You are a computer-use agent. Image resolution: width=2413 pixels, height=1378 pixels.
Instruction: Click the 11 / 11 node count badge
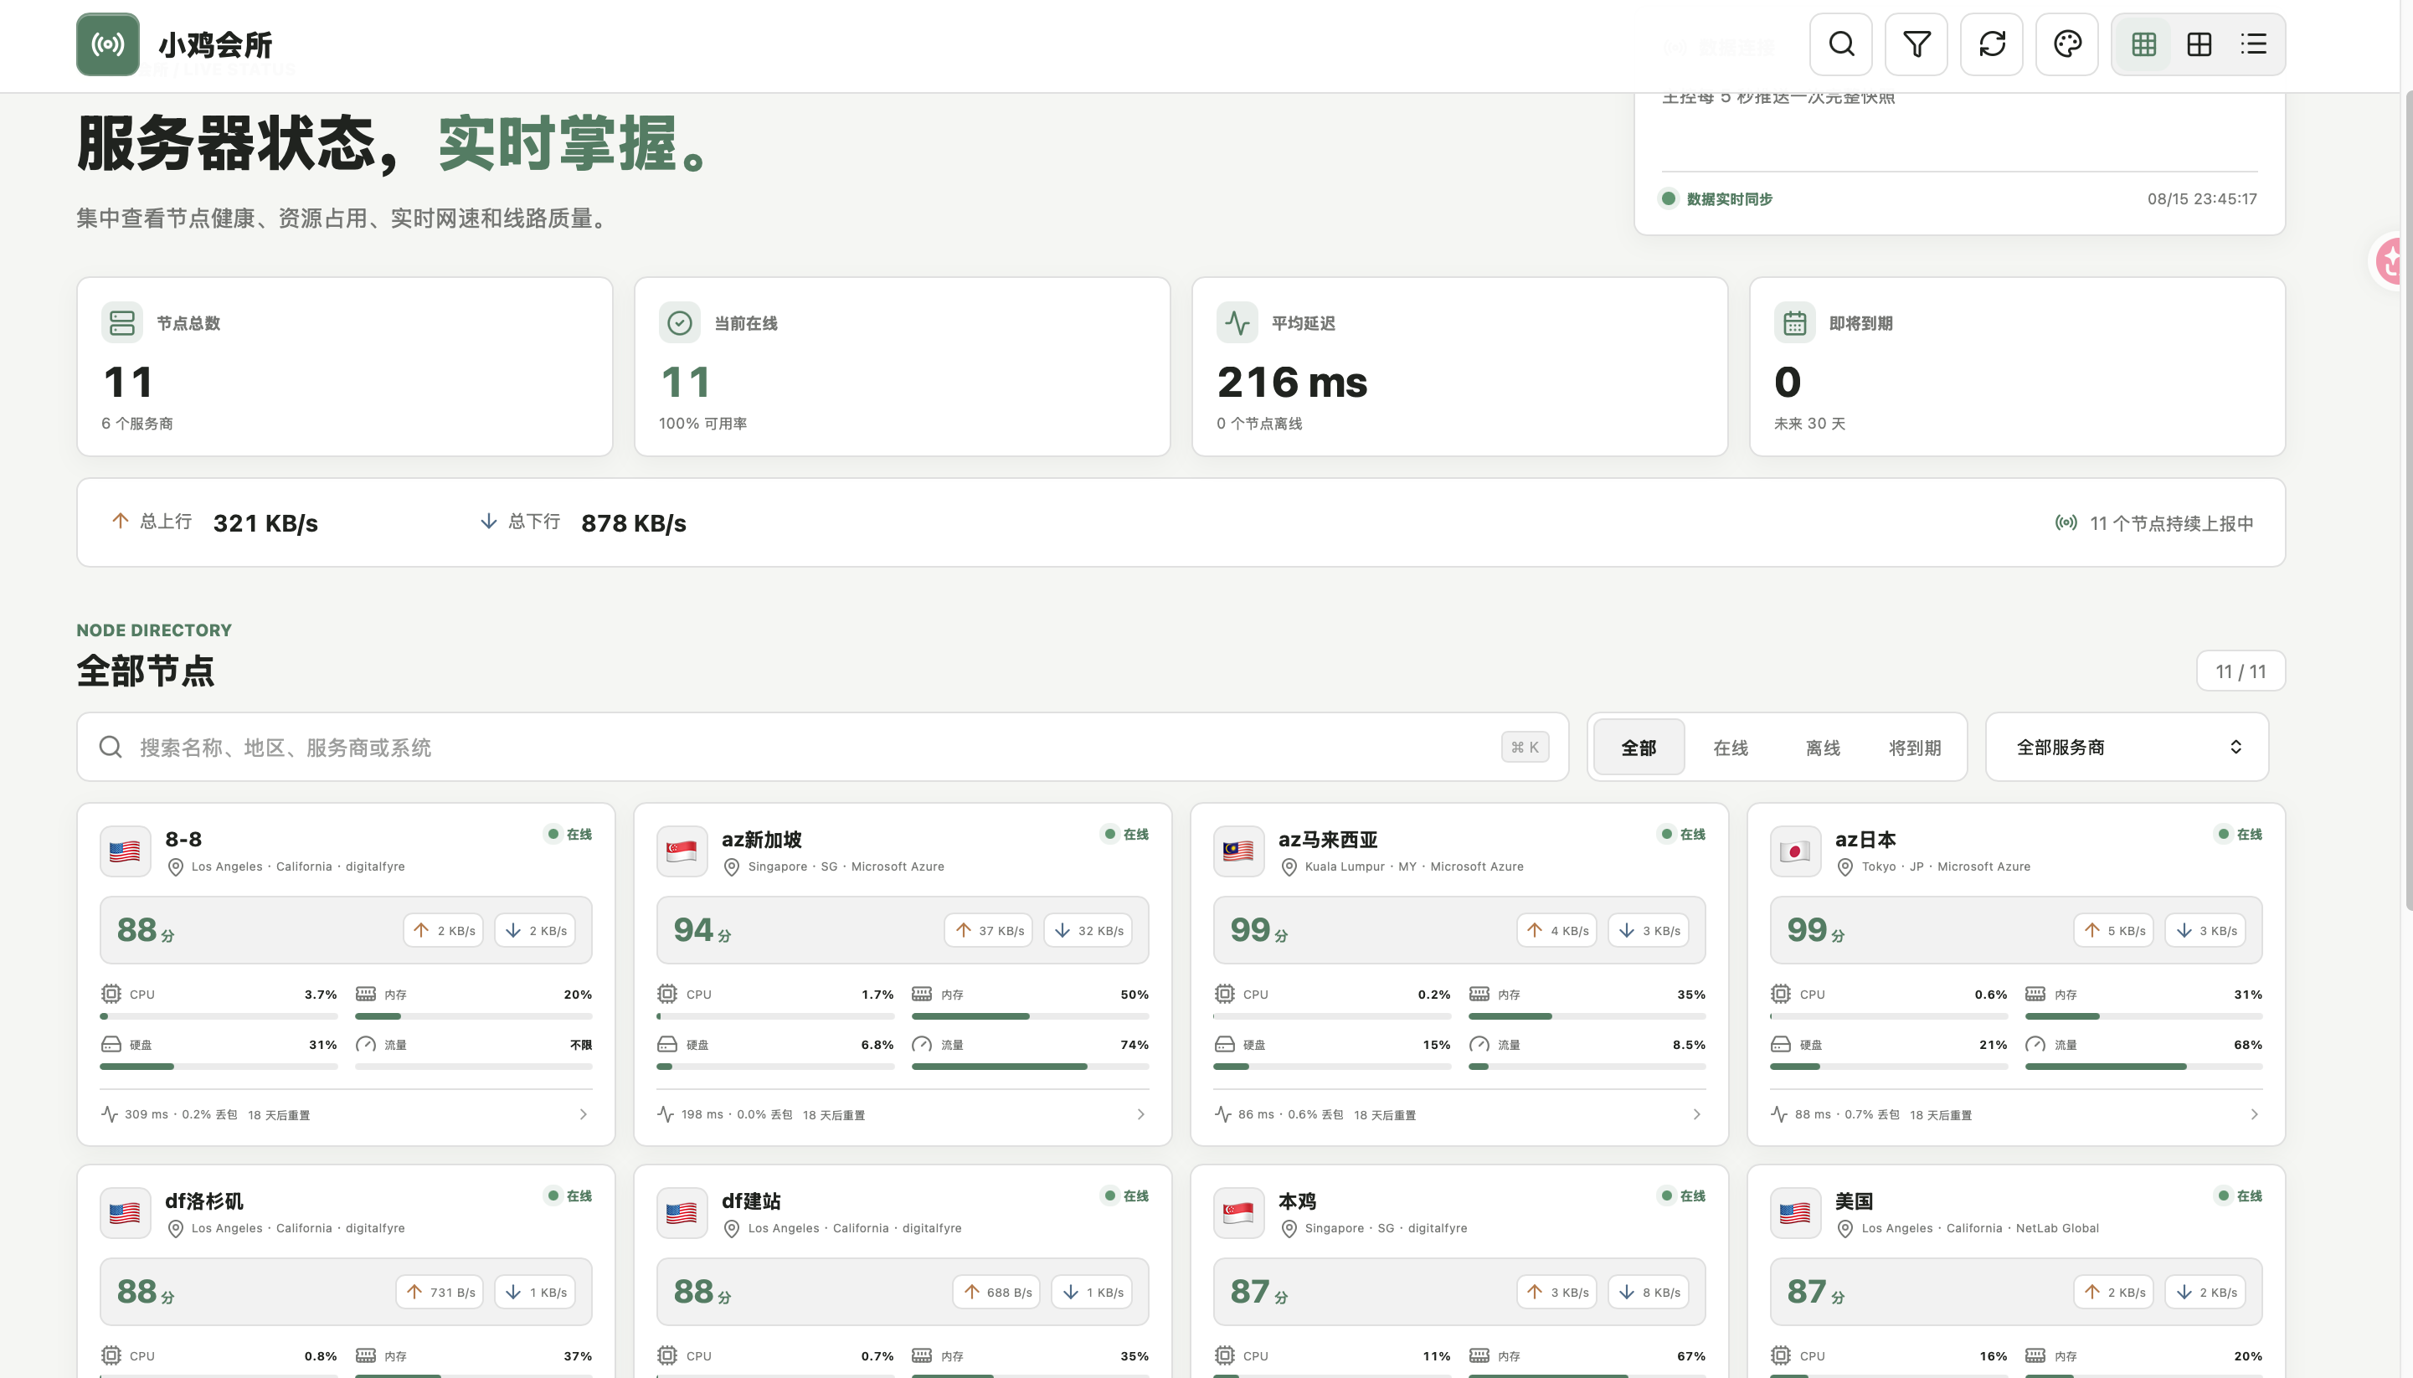coord(2241,671)
